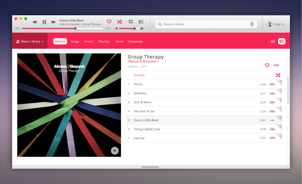The image size is (302, 184).
Task: Click the now playing title Every Little Beat
Action: (72, 21)
